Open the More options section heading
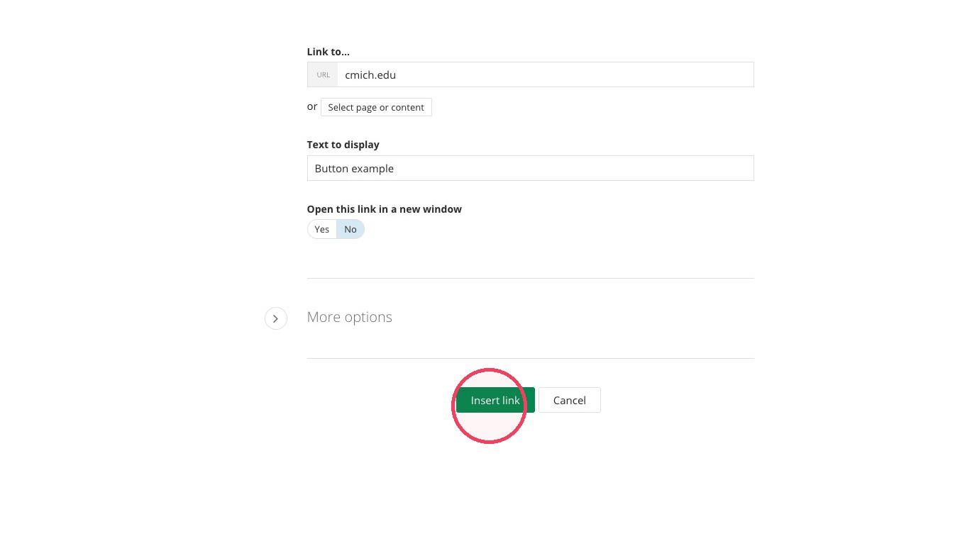Screen dimensions: 977x546 coord(350,317)
